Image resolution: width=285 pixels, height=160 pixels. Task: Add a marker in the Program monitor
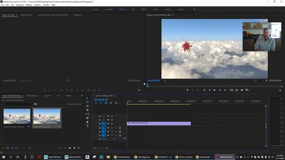click(187, 90)
